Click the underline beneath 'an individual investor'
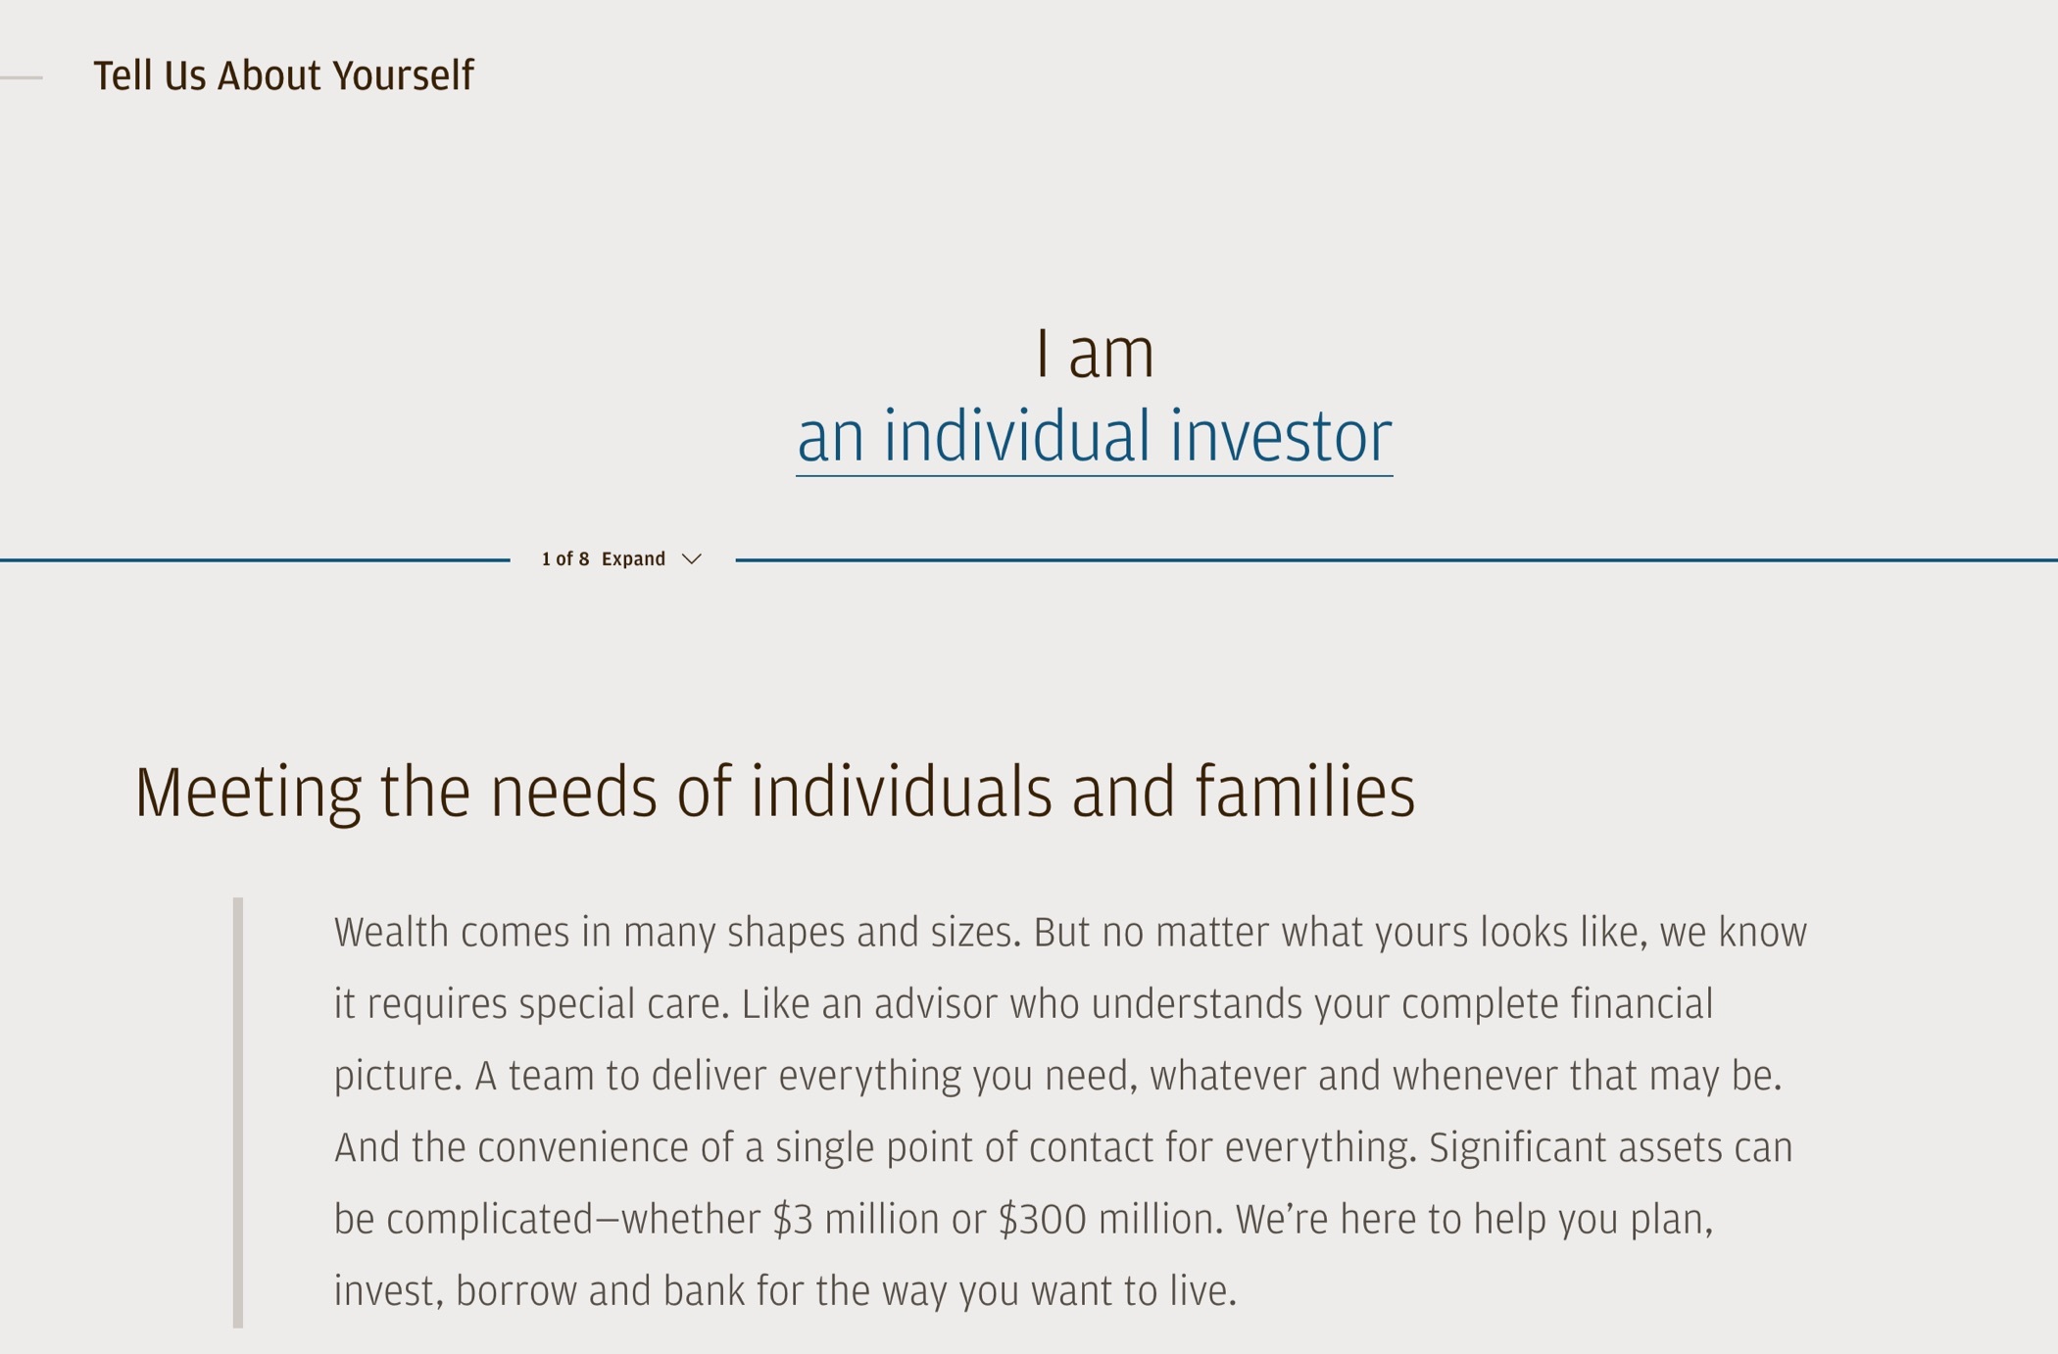Viewport: 2058px width, 1354px height. pyautogui.click(x=1094, y=476)
